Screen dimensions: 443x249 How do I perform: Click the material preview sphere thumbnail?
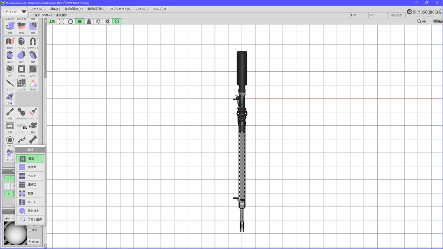pos(16,233)
